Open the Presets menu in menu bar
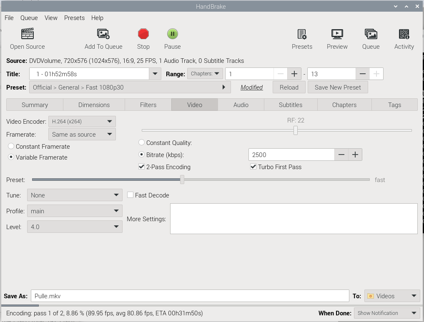 pos(74,18)
